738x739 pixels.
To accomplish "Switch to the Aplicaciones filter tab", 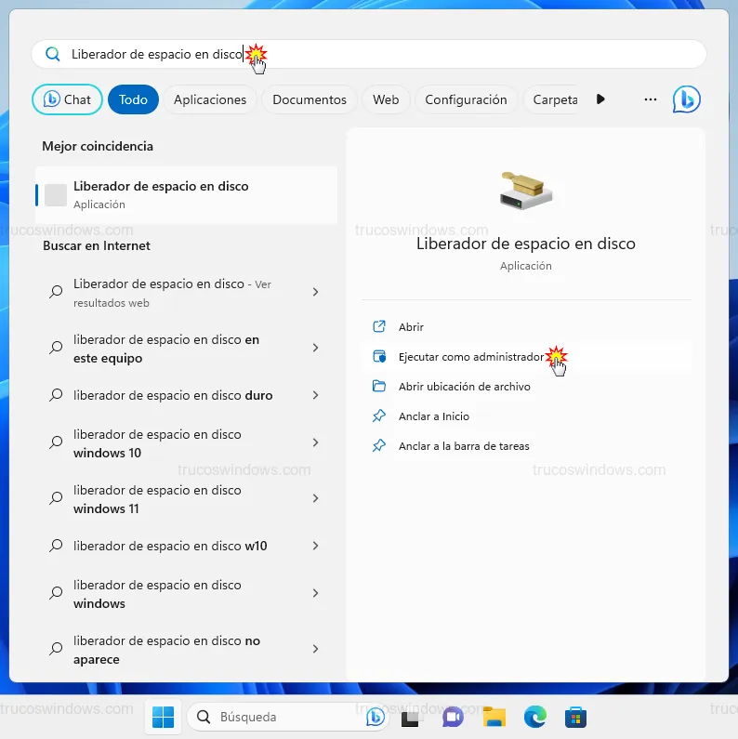I will (x=210, y=99).
